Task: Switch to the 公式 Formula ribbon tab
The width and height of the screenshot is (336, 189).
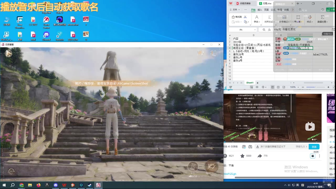Action: coord(273,10)
